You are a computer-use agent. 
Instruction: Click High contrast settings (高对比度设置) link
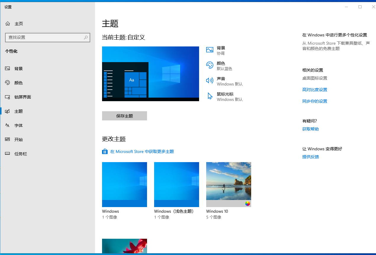314,90
